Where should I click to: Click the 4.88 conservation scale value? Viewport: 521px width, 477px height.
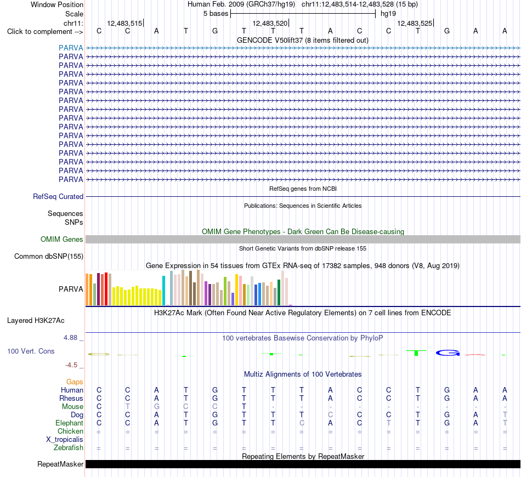[x=70, y=338]
